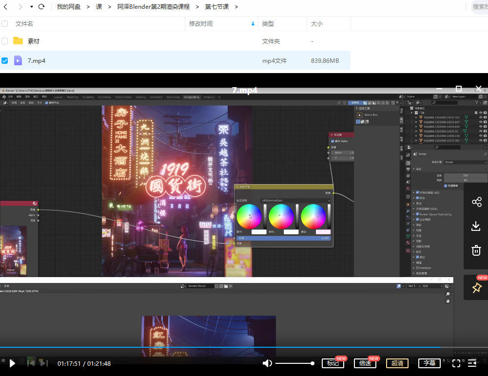The height and width of the screenshot is (376, 488).
Task: Toggle the Alpha checkbox on the node
Action: click(332, 141)
